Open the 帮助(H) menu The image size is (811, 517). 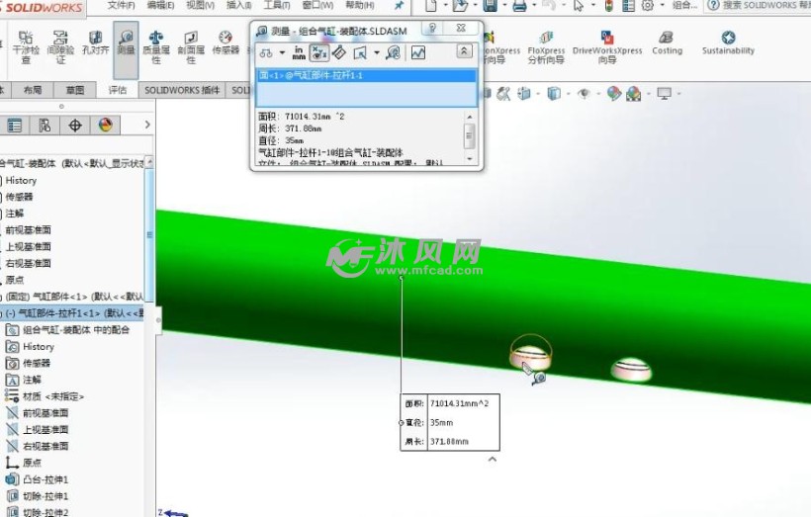tap(359, 5)
